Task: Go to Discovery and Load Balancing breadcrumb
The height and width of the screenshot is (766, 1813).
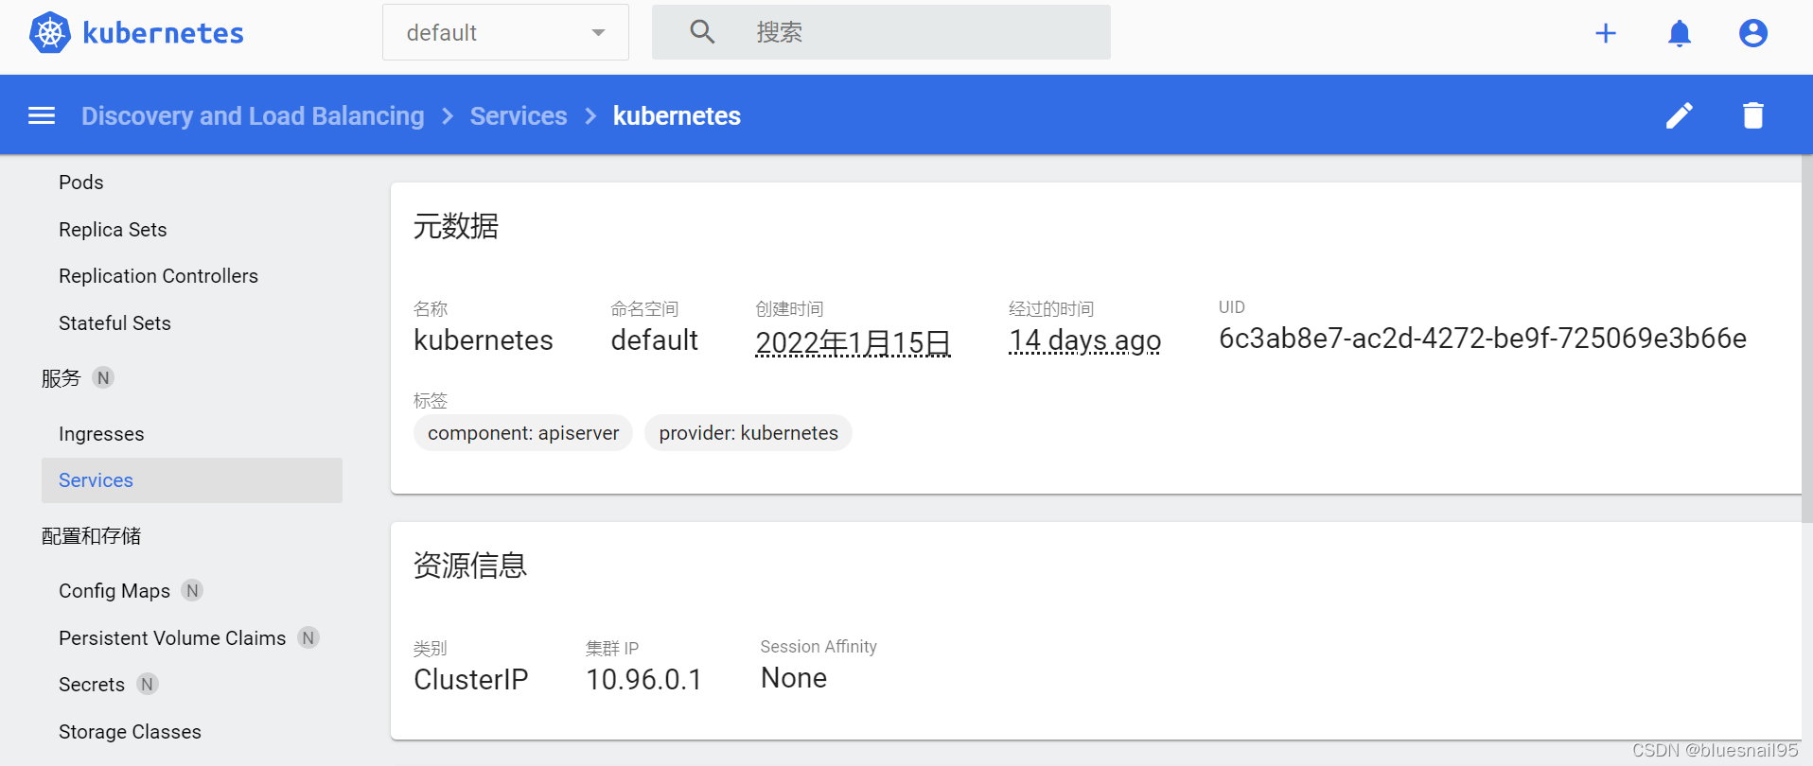Action: tap(253, 115)
